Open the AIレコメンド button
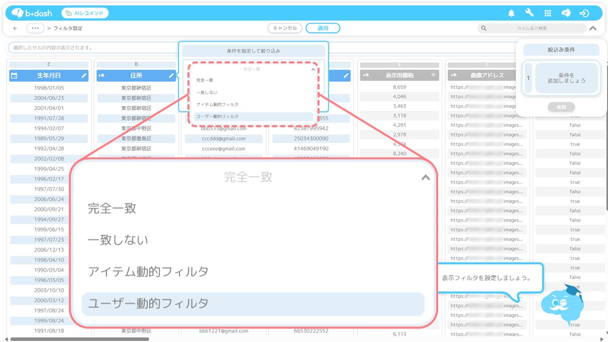 point(84,13)
